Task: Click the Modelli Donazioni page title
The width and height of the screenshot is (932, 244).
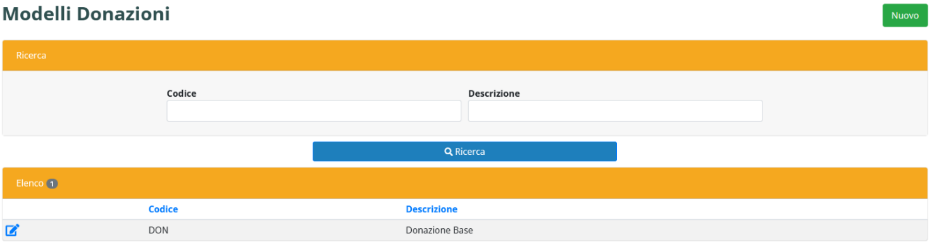Action: (87, 14)
